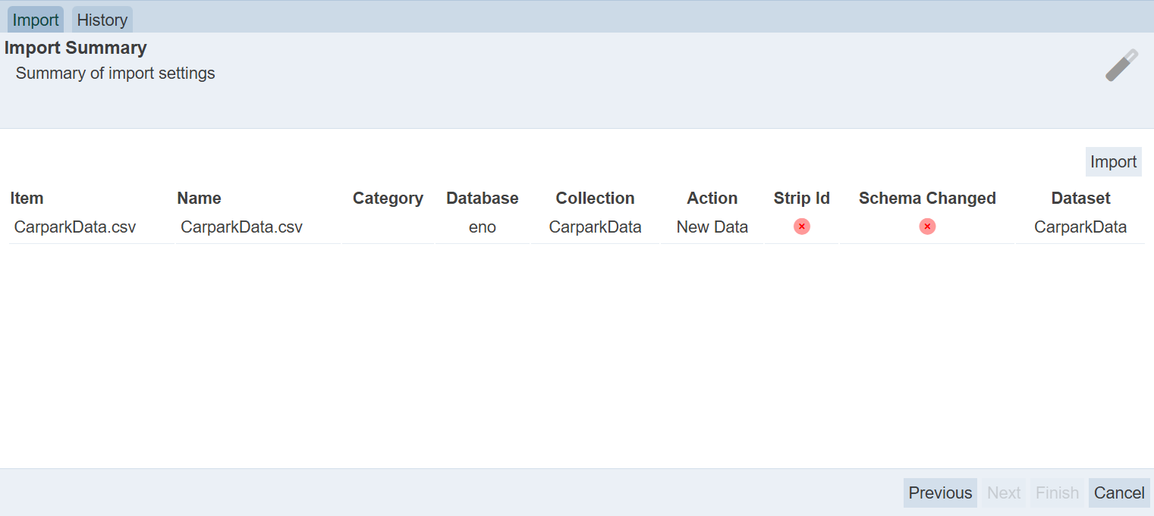Select CarparkData.csv in the Item column
The image size is (1154, 516).
(x=75, y=227)
